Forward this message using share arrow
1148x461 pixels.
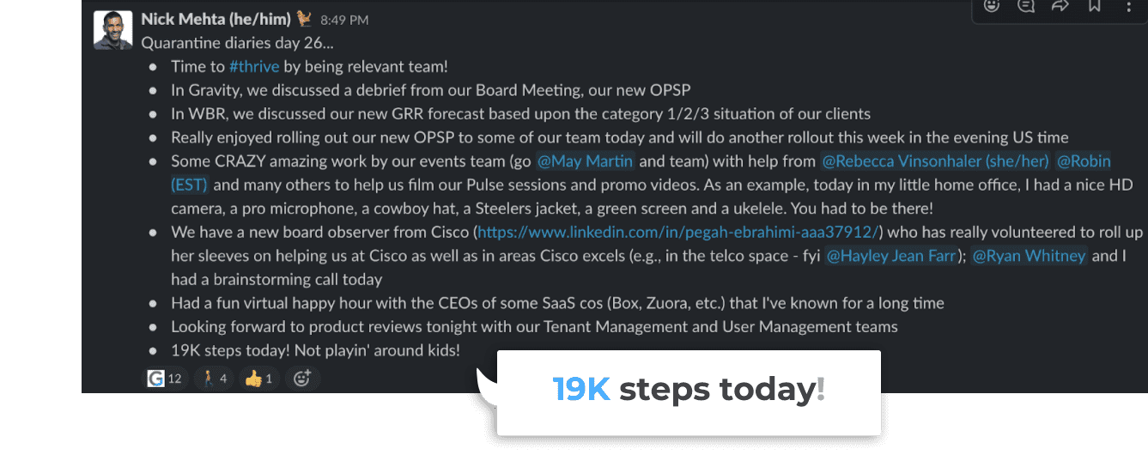coord(1060,6)
